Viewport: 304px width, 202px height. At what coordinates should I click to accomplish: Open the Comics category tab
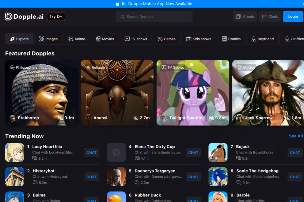(x=231, y=39)
